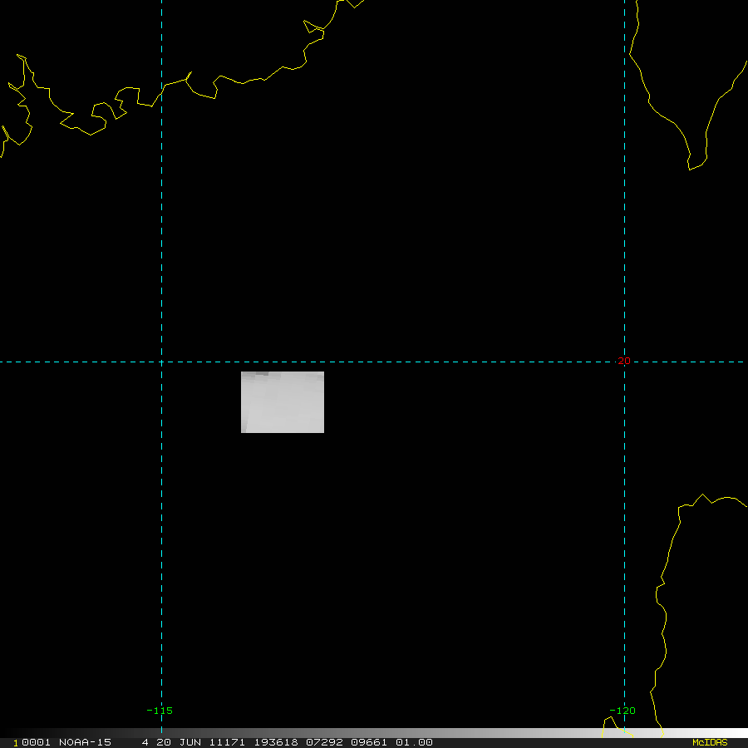Click the small yellow island near top center
748x748 pixels.
click(314, 28)
